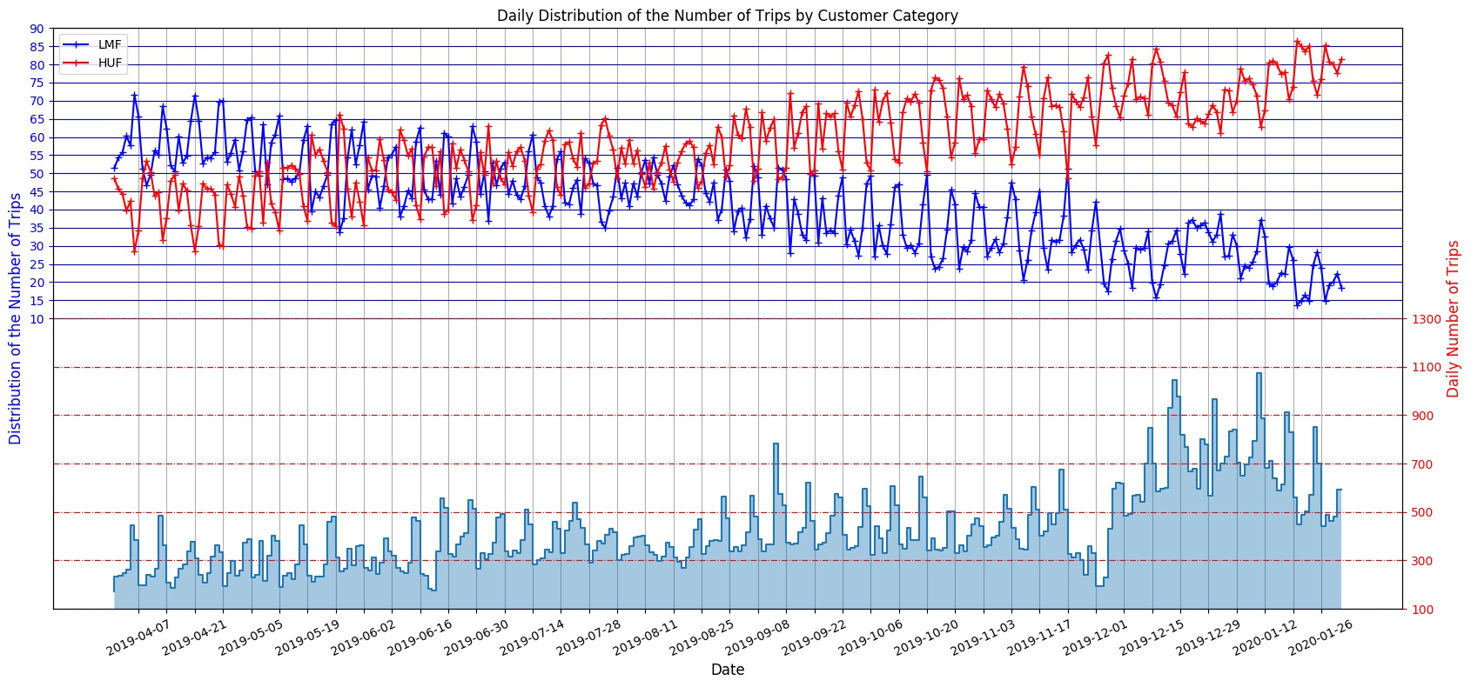Click the 'Date' x-axis label
The width and height of the screenshot is (1471, 687).
(728, 670)
